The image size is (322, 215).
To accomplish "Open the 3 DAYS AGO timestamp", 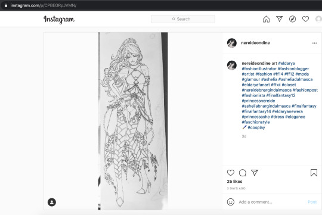I will 236,188.
